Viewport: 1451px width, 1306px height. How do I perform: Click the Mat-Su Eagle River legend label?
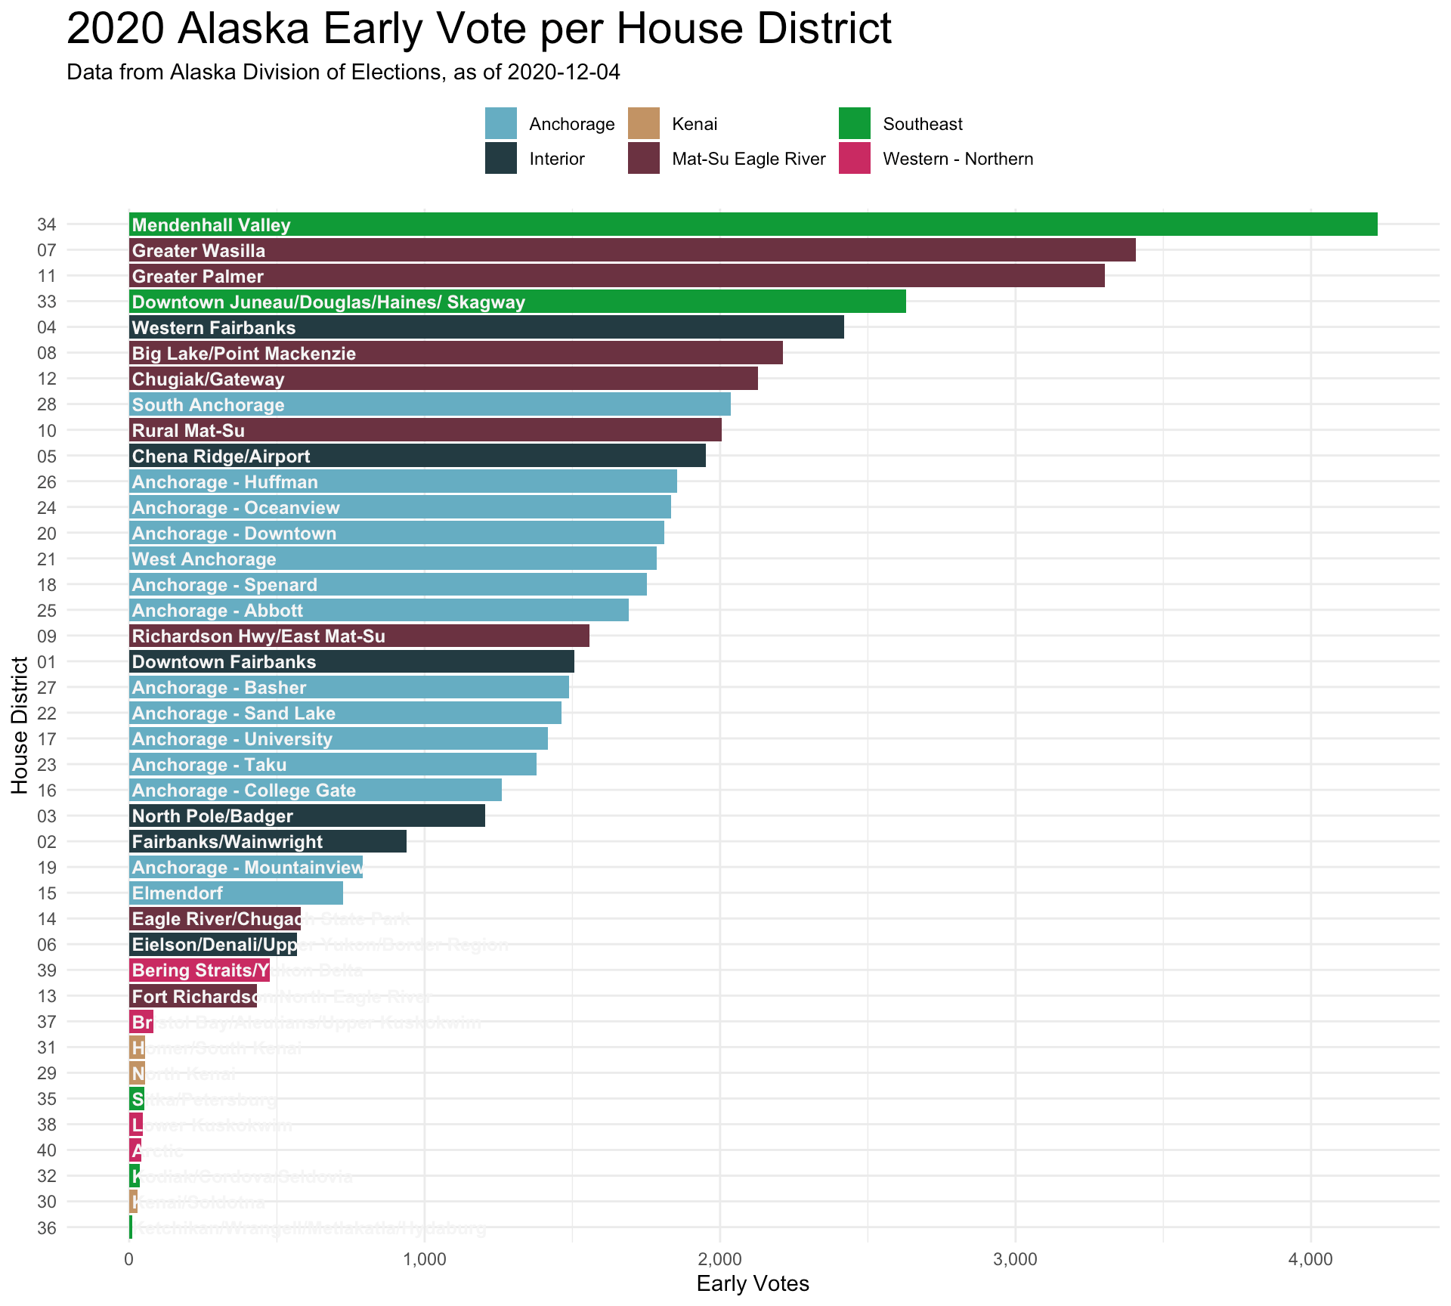749,159
